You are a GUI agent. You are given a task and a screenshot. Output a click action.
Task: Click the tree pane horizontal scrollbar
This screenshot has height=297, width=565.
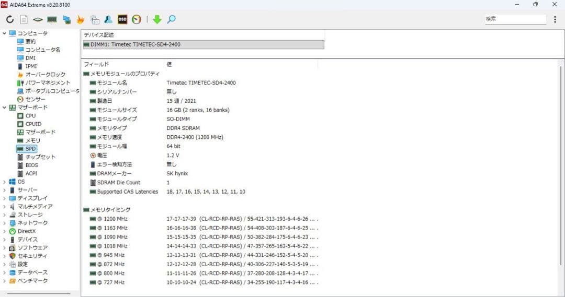click(39, 294)
